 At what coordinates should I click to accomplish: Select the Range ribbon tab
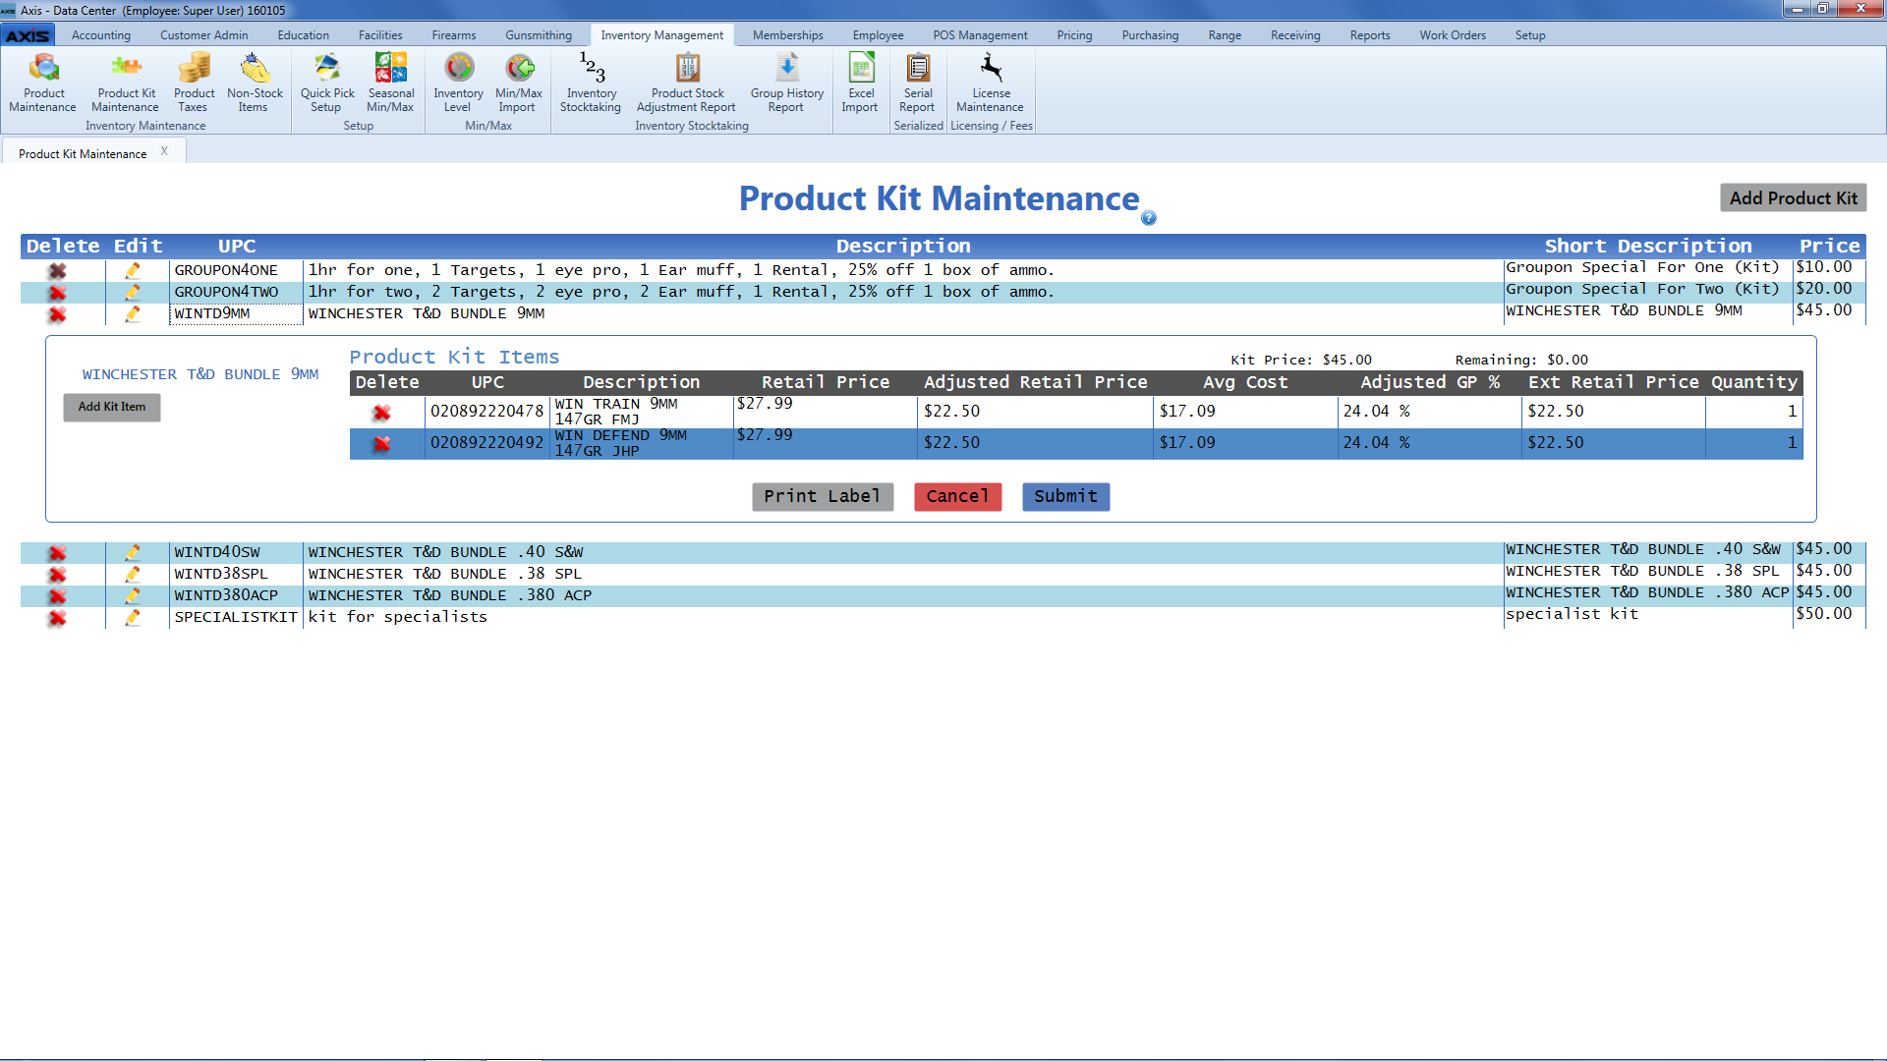[x=1225, y=35]
